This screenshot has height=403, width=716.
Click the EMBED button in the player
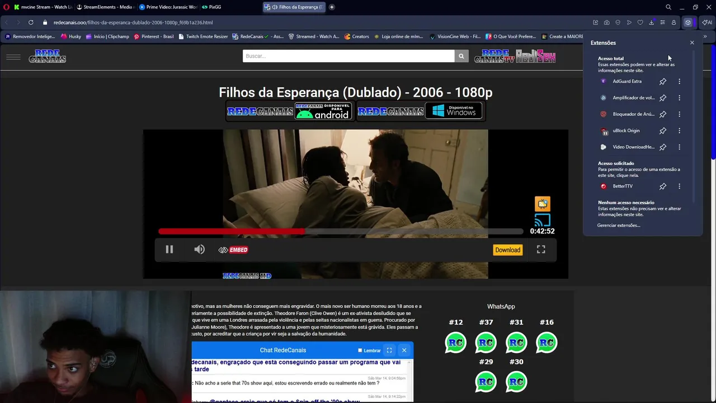click(x=233, y=250)
